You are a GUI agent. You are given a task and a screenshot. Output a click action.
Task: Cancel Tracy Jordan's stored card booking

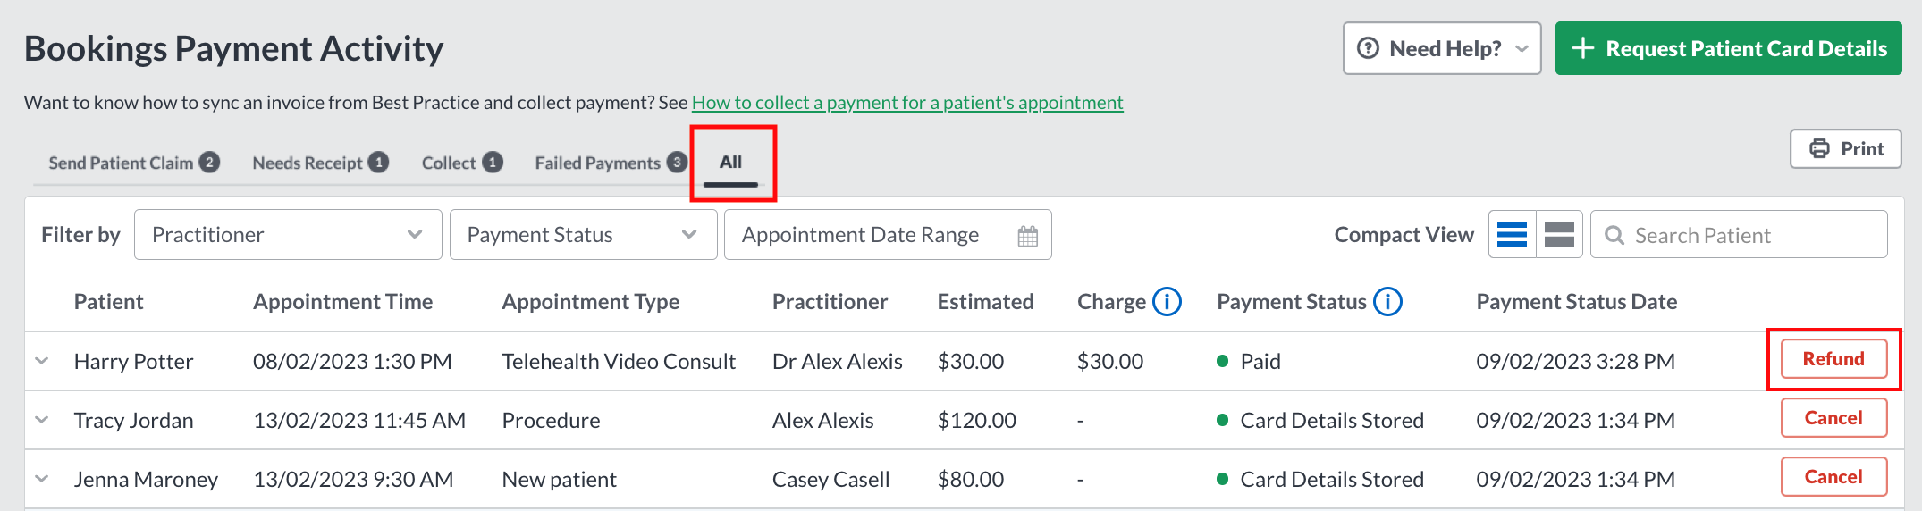(1833, 418)
